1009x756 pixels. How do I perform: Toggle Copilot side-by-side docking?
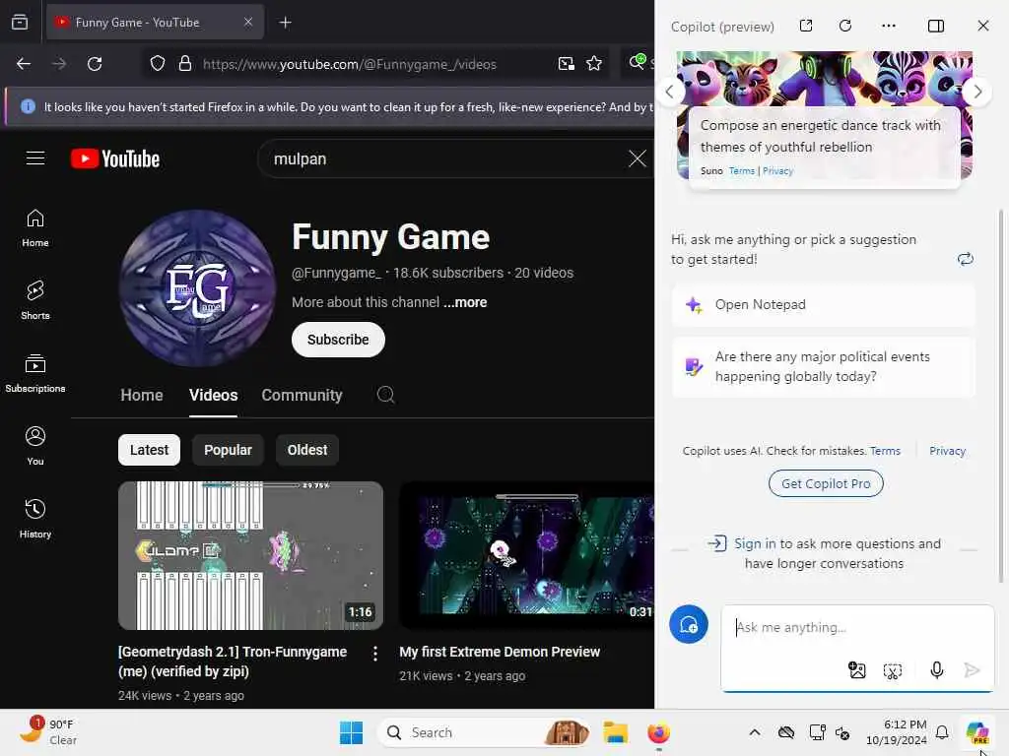pyautogui.click(x=936, y=26)
